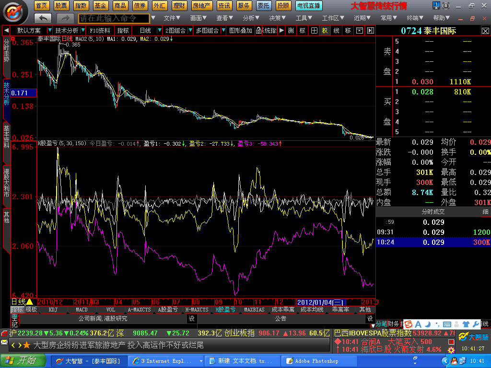Click the yellow gear icon near ticker

[451, 349]
